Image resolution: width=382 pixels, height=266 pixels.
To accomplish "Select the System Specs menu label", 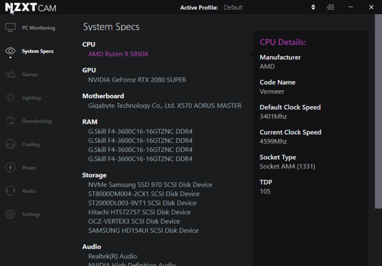I will [38, 51].
